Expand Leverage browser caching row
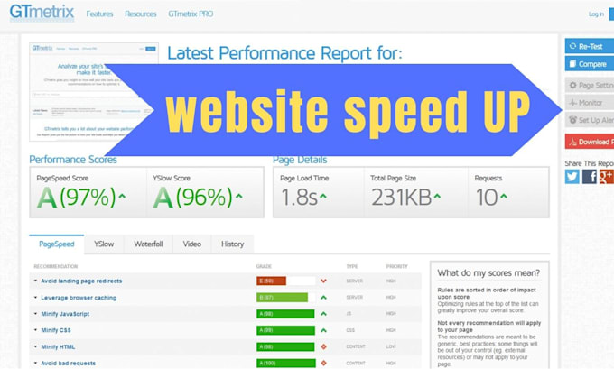This screenshot has height=369, width=614. pyautogui.click(x=35, y=298)
